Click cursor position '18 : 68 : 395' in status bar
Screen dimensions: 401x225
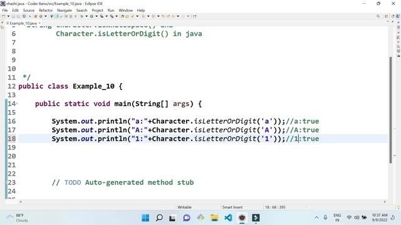point(275,207)
